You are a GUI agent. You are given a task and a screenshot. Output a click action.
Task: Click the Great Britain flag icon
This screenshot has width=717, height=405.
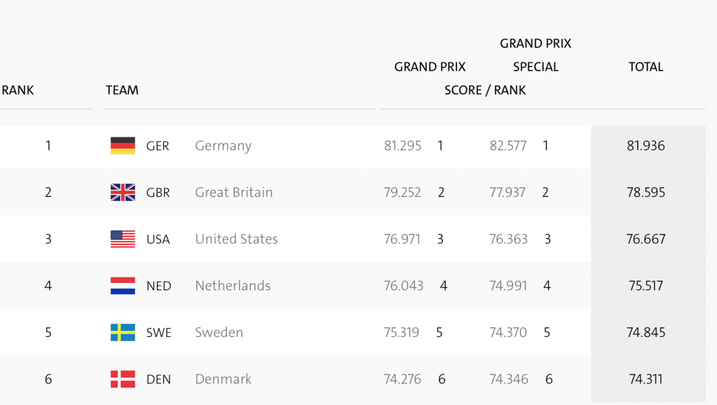tap(123, 192)
